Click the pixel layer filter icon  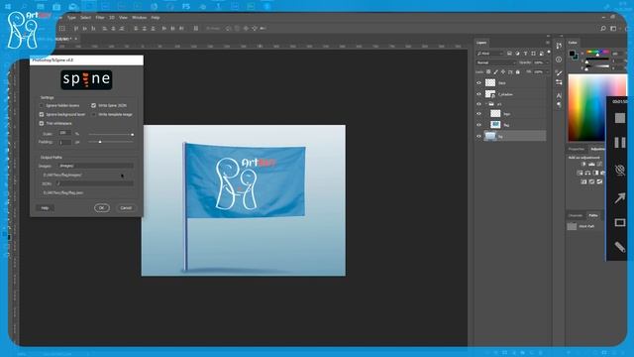509,54
